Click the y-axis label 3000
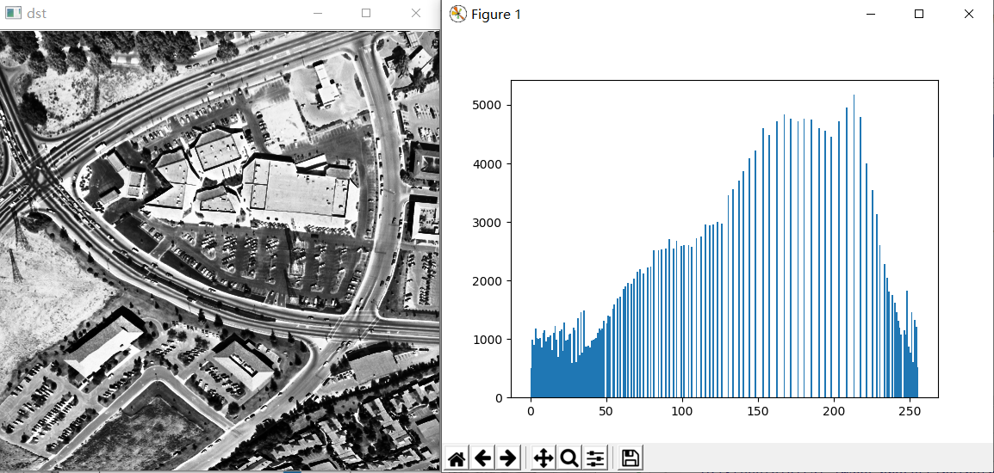Image resolution: width=994 pixels, height=473 pixels. [488, 222]
